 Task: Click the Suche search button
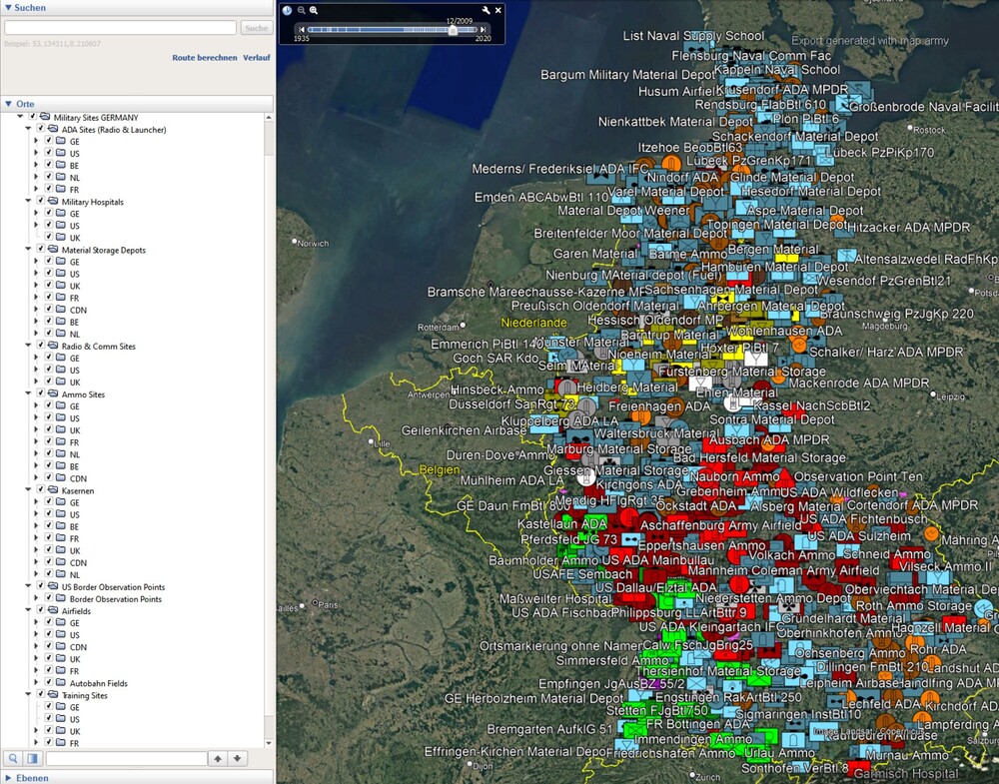pyautogui.click(x=257, y=28)
